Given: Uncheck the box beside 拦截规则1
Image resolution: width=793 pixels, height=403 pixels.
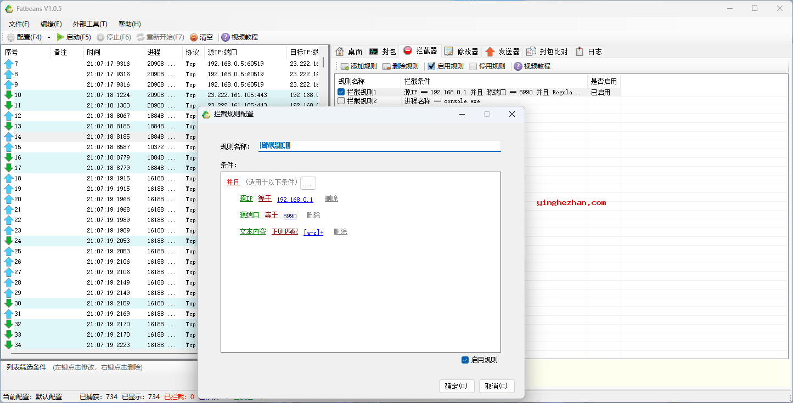Looking at the screenshot, I should (341, 92).
